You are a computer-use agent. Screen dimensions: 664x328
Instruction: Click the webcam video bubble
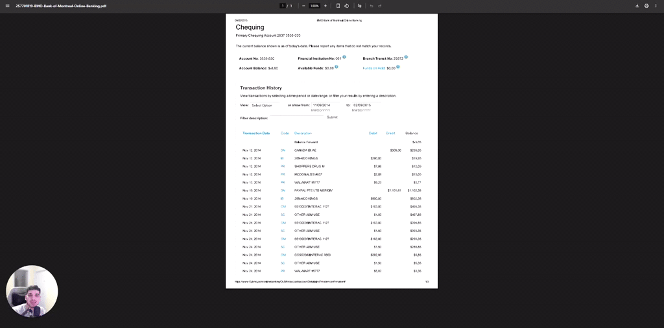(x=32, y=291)
